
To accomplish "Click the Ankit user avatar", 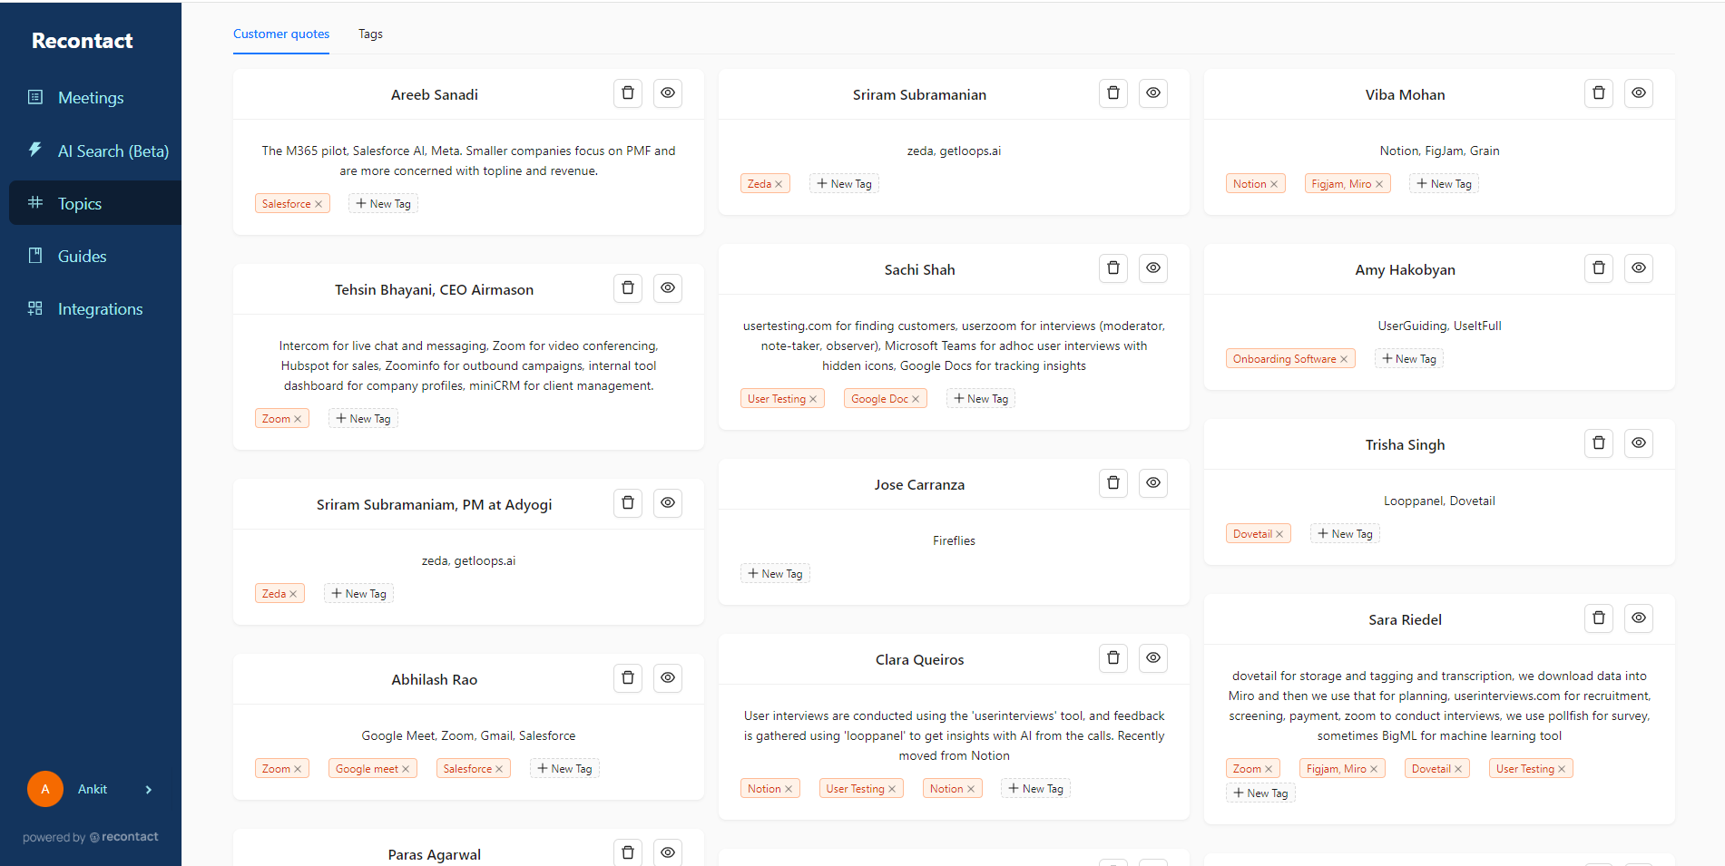I will 45,789.
